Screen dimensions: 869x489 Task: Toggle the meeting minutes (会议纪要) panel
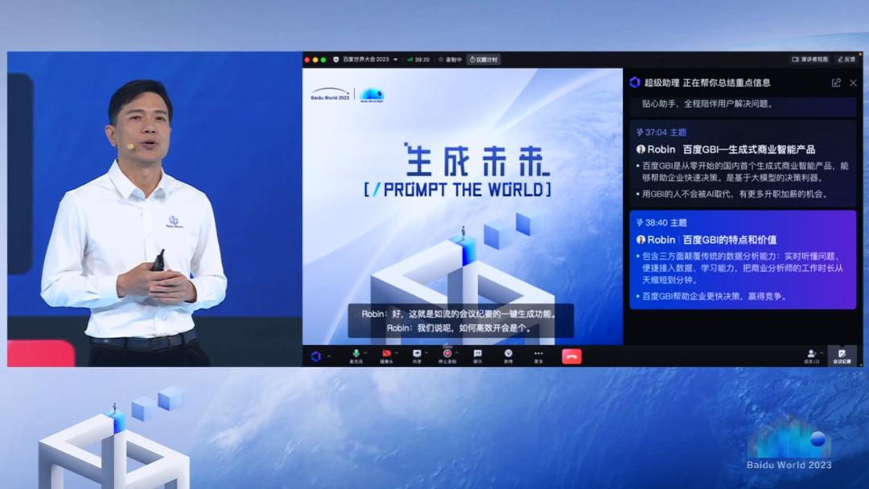(842, 356)
